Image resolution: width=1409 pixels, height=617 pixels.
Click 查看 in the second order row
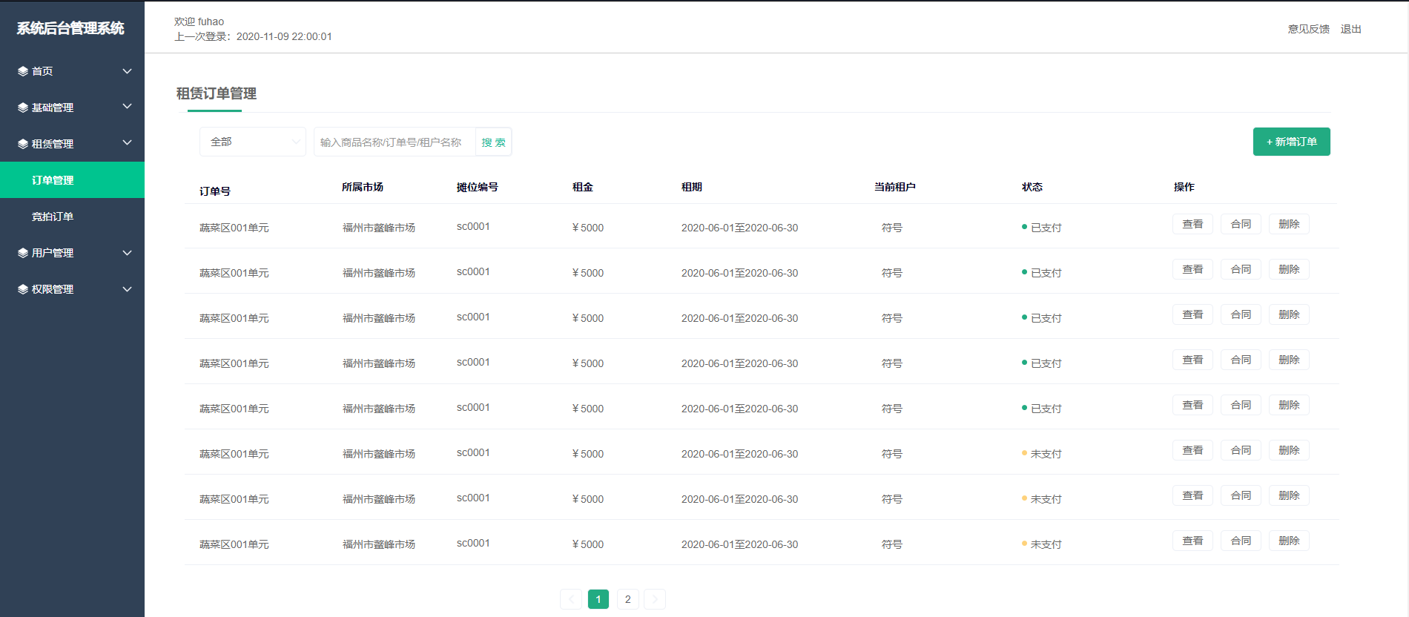coord(1192,269)
